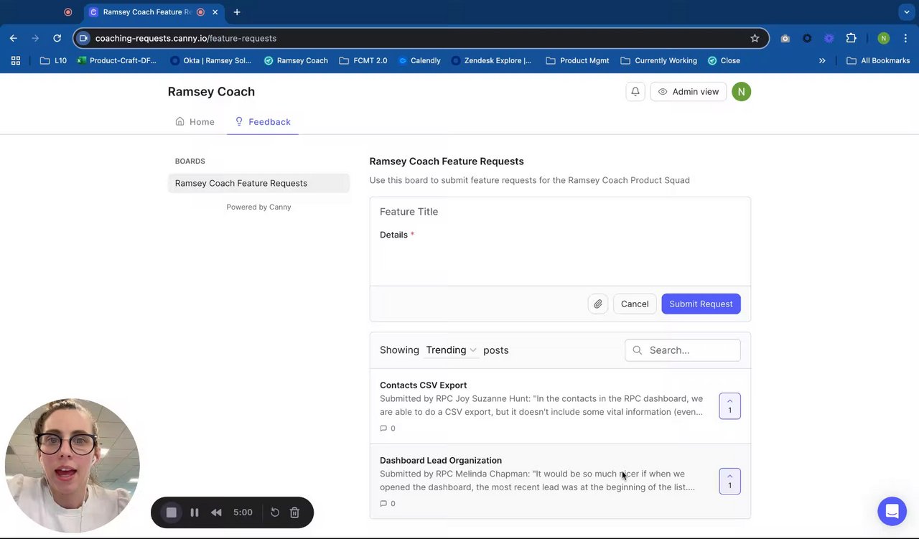Expand the Trending sort dropdown
This screenshot has width=919, height=539.
(x=451, y=350)
